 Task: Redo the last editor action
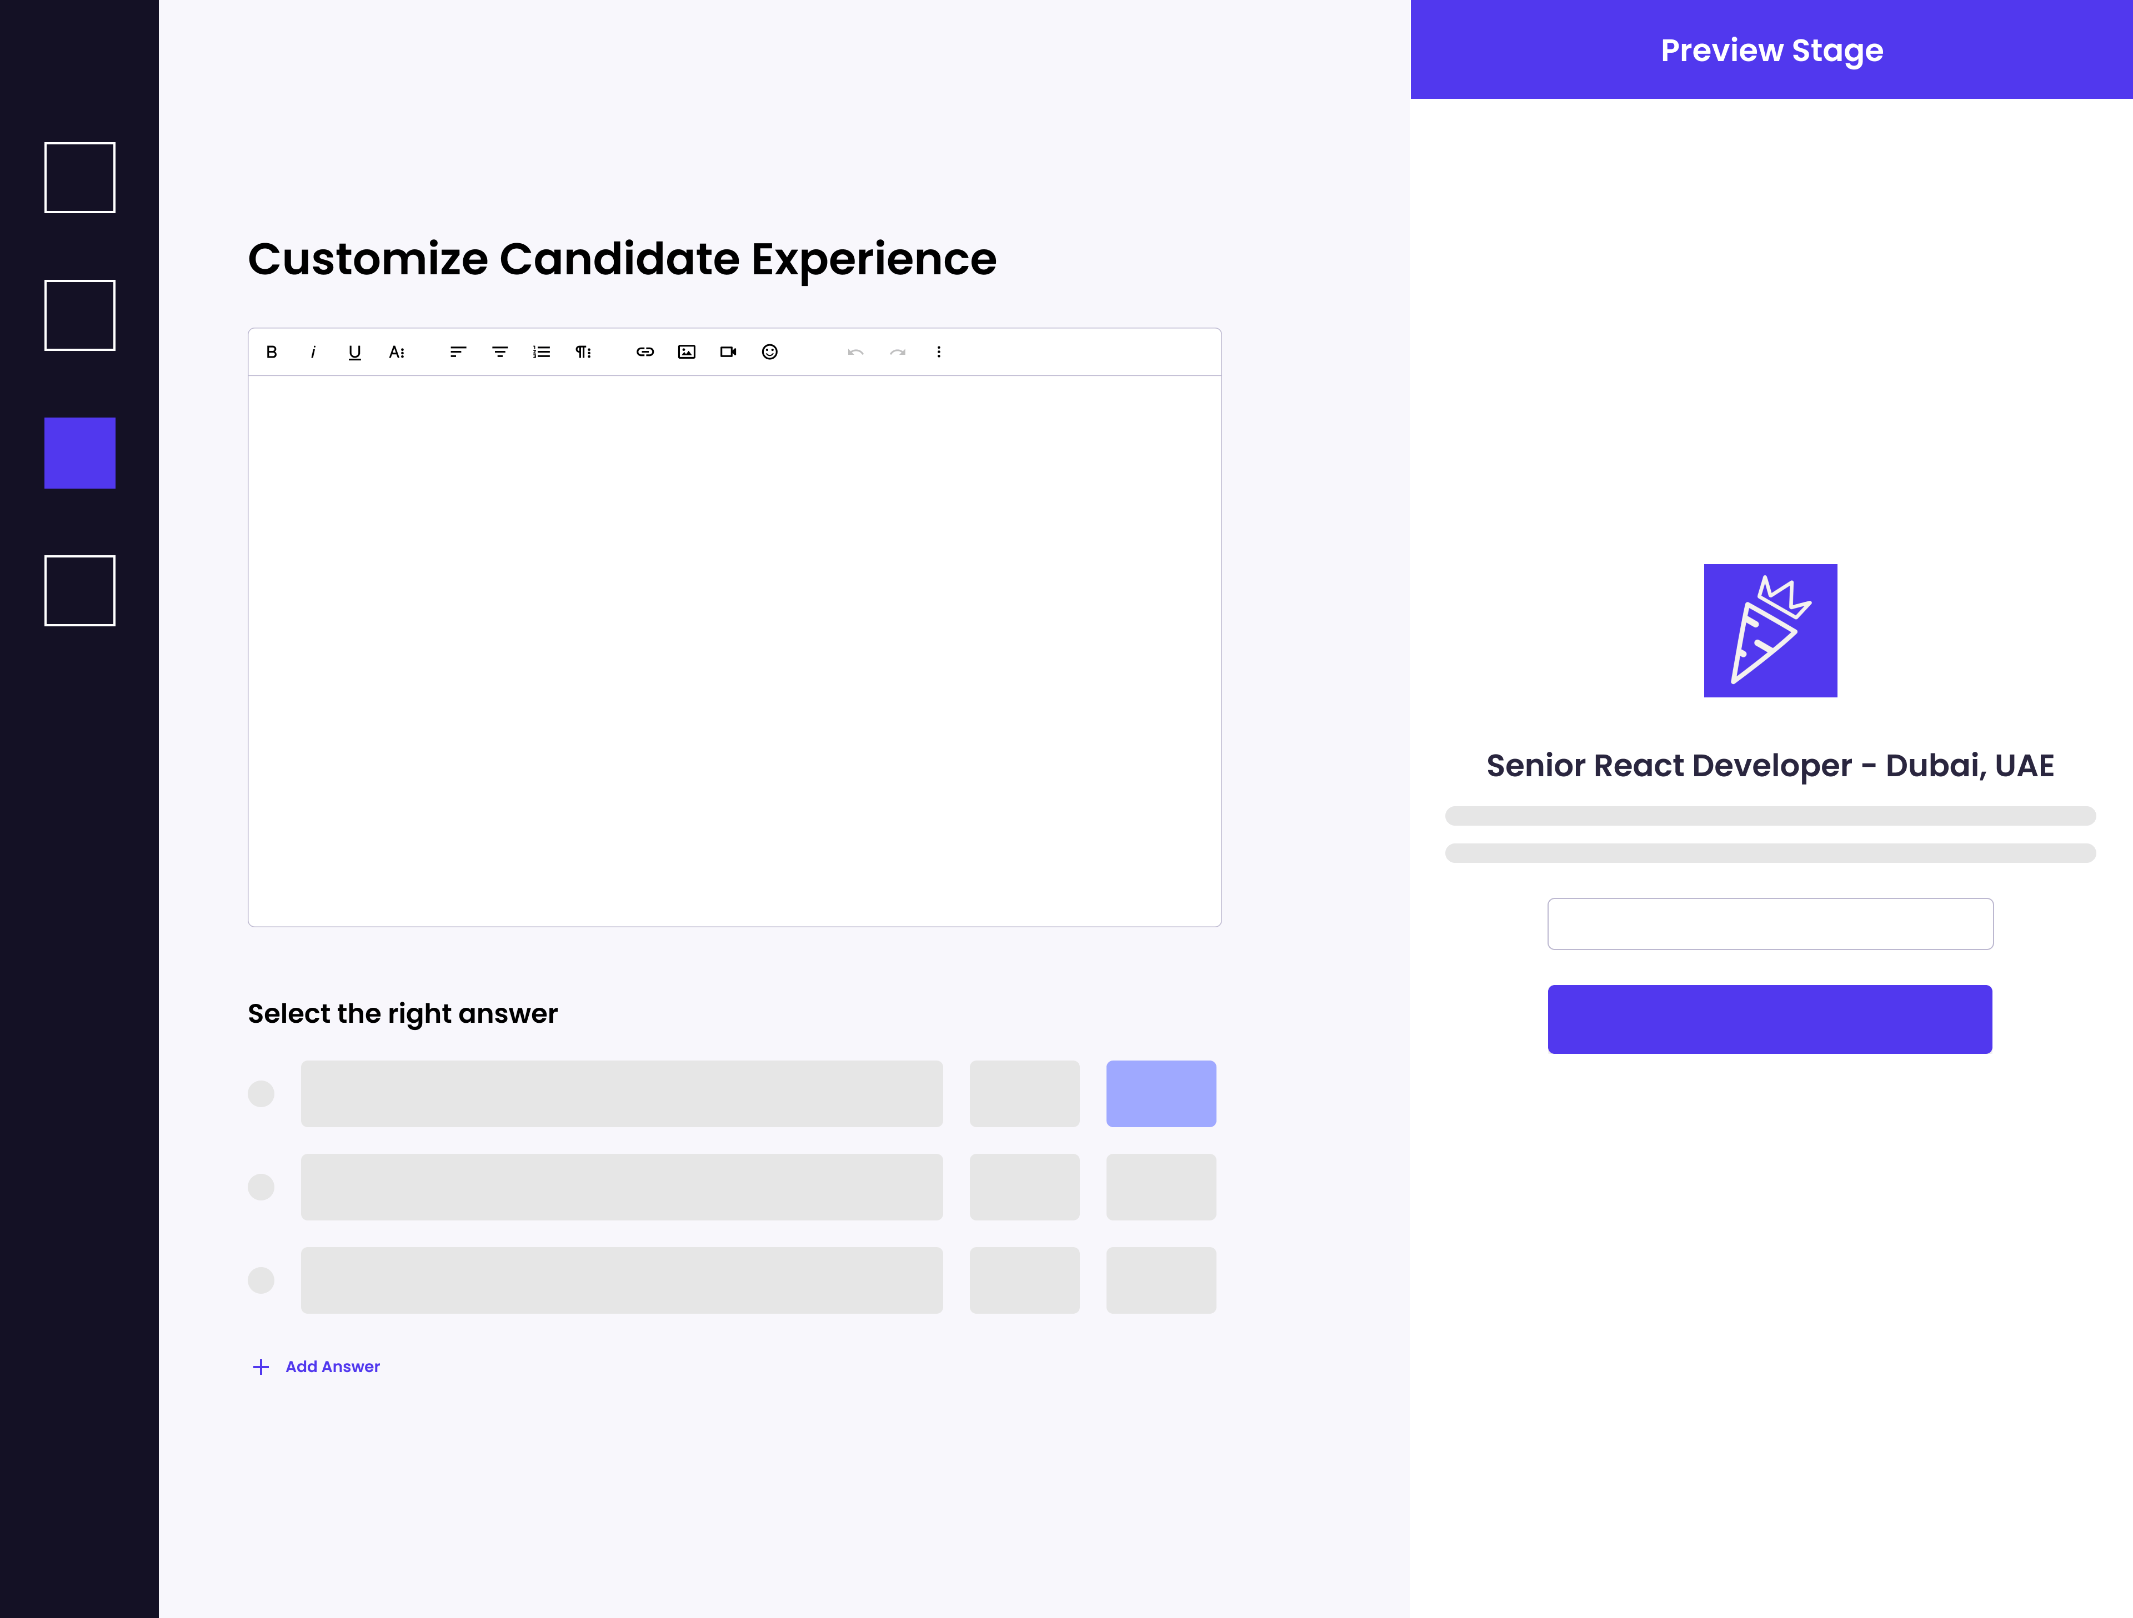tap(897, 351)
